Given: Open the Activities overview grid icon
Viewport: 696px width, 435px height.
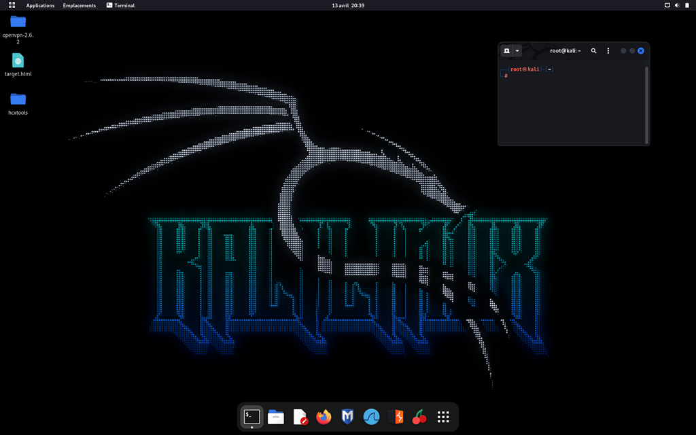Looking at the screenshot, I should 12,5.
